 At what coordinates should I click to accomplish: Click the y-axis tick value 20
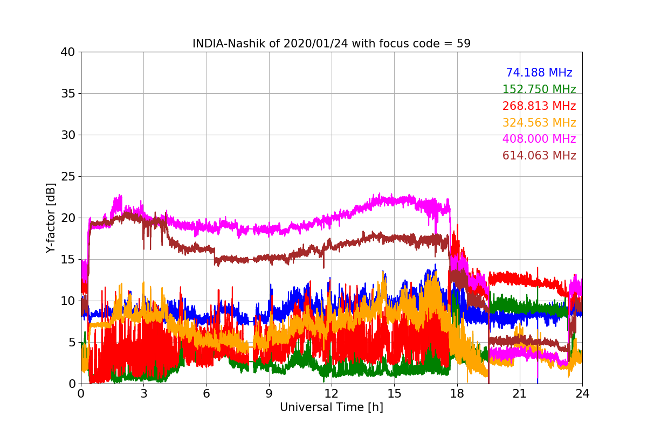[68, 218]
